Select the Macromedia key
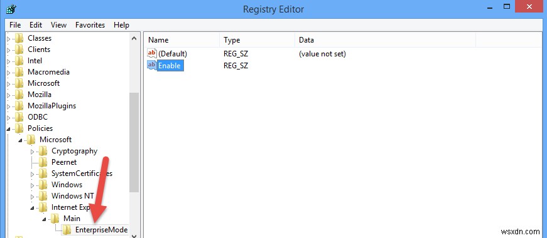Screen dimensions: 547x238 click(48, 72)
